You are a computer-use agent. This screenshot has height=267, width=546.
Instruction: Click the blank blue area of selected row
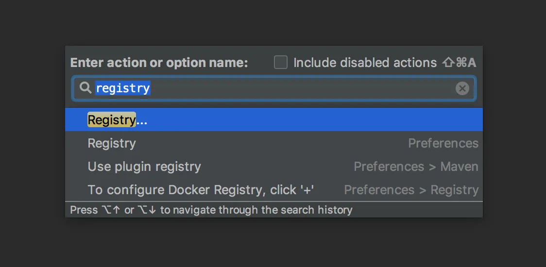(x=313, y=119)
